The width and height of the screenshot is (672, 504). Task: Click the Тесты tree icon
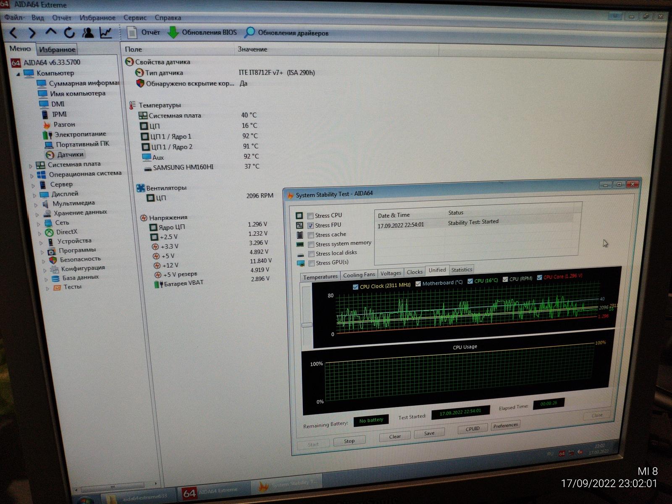(57, 288)
